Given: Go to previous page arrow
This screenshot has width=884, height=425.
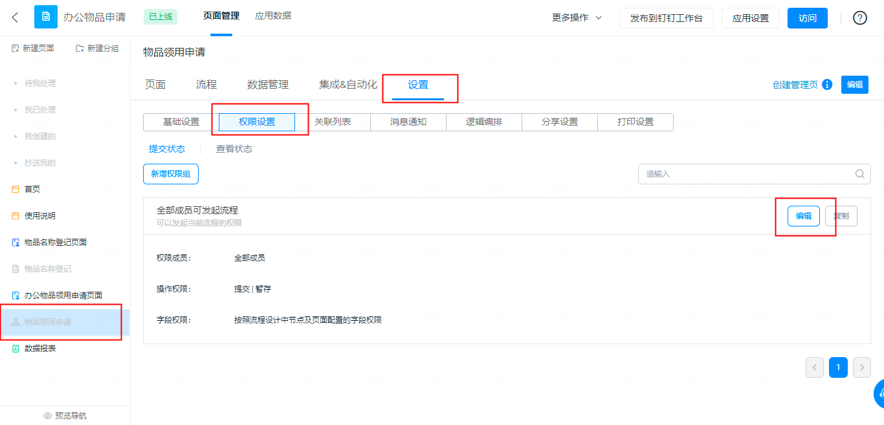Looking at the screenshot, I should (815, 367).
